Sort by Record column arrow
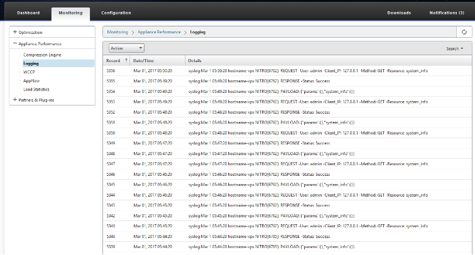475x255 pixels. pos(126,60)
